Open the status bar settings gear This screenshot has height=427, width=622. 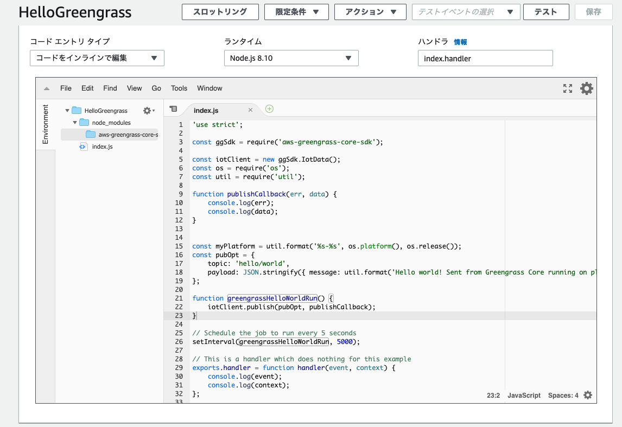point(588,395)
